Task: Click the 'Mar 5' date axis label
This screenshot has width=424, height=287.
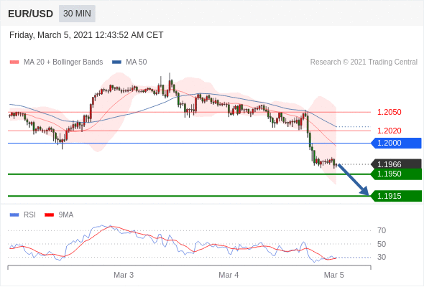Action: 334,275
